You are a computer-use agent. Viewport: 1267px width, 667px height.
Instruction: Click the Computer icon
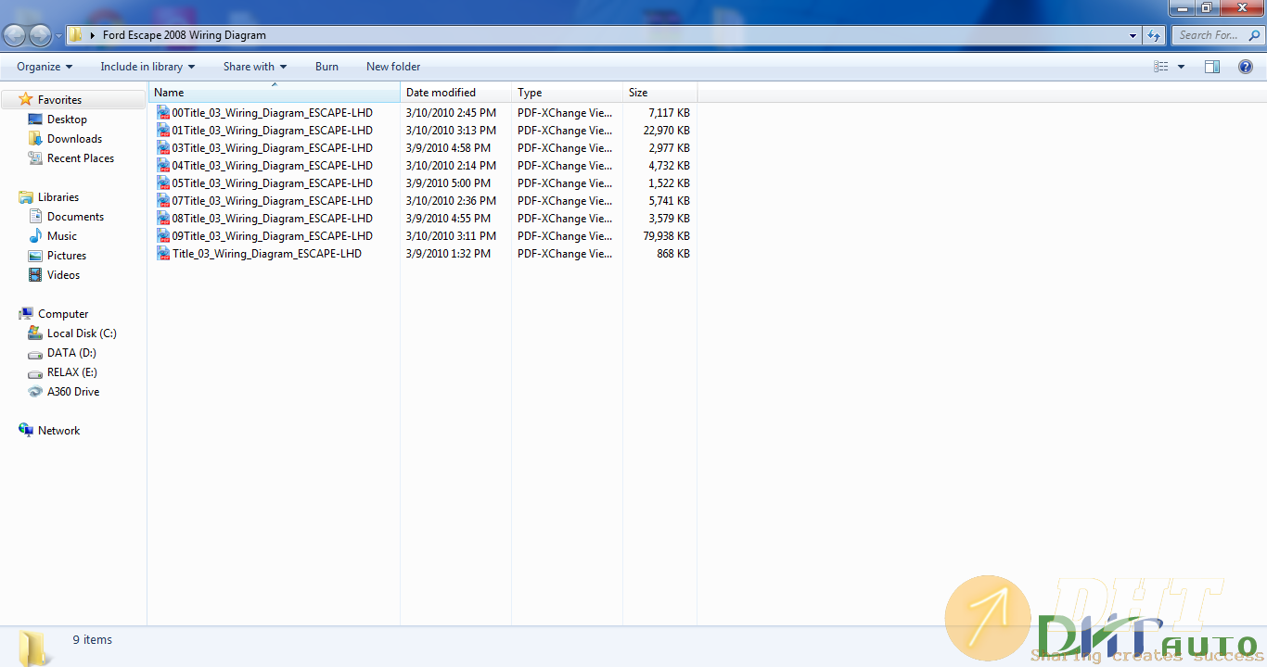coord(26,313)
